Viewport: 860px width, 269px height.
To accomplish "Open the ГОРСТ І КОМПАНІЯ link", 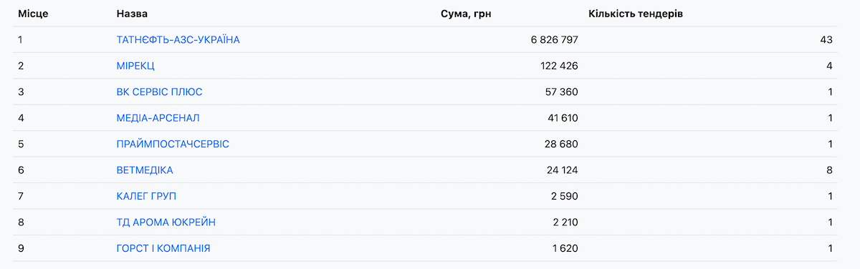I will (163, 248).
